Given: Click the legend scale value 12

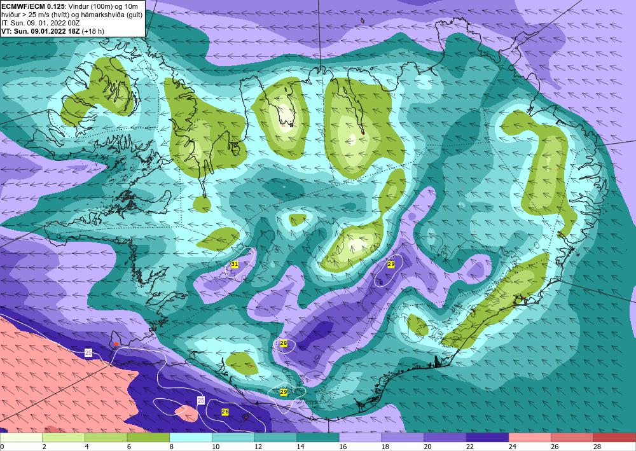Looking at the screenshot, I should click(258, 447).
